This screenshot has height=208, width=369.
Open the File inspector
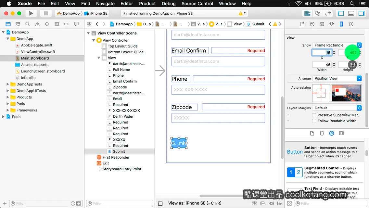(302, 24)
